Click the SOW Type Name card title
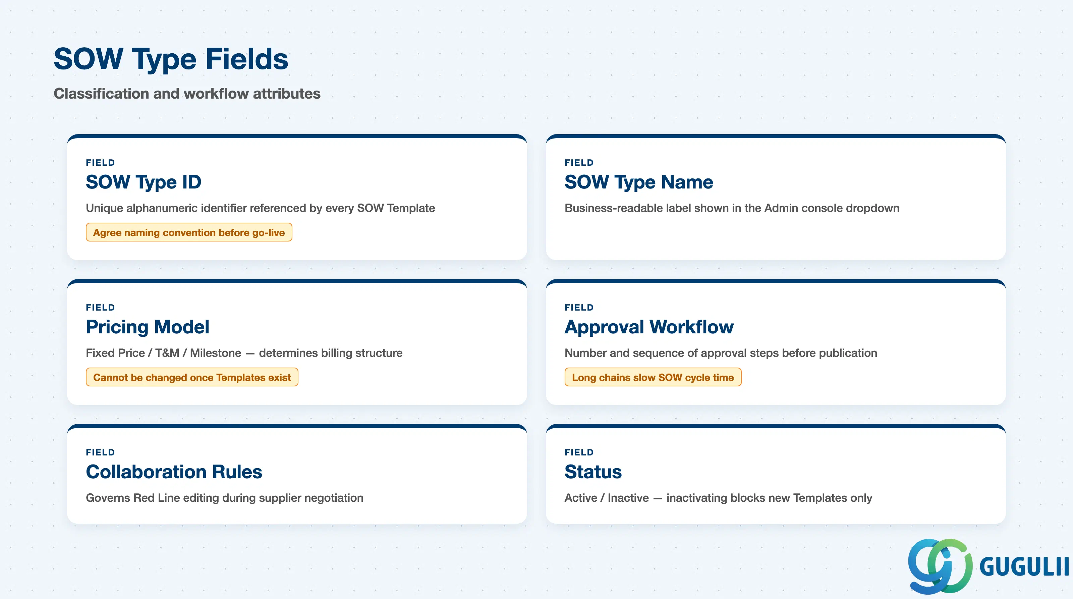The height and width of the screenshot is (599, 1073). (638, 182)
